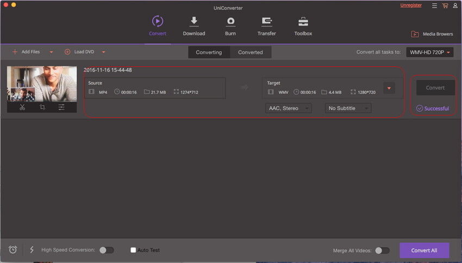Open the WMV-HD 720P format dropdown
This screenshot has width=462, height=263.
(x=430, y=52)
